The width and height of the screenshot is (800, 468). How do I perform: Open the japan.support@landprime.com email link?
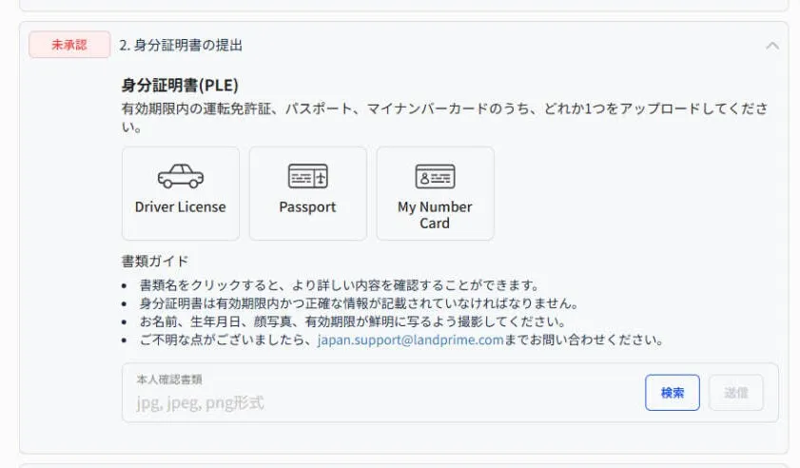click(x=410, y=340)
